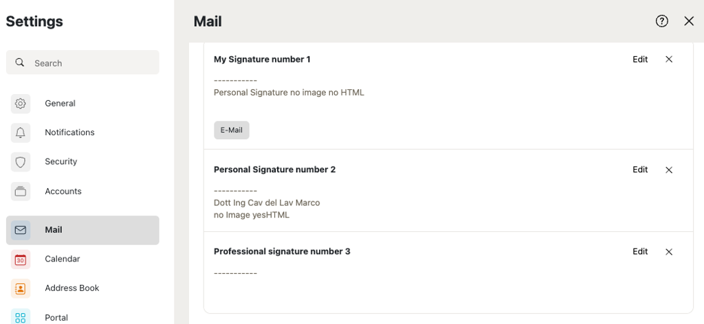Click the E-Mail tag on first signature
Screen dimensions: 704x324
point(232,130)
